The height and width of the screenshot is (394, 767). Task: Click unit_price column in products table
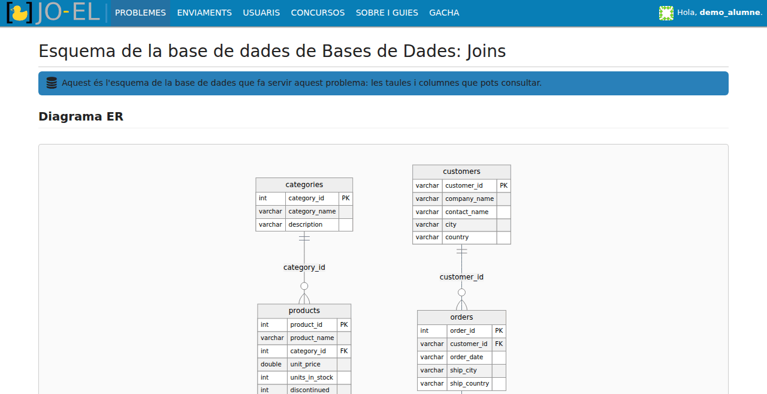pos(312,365)
